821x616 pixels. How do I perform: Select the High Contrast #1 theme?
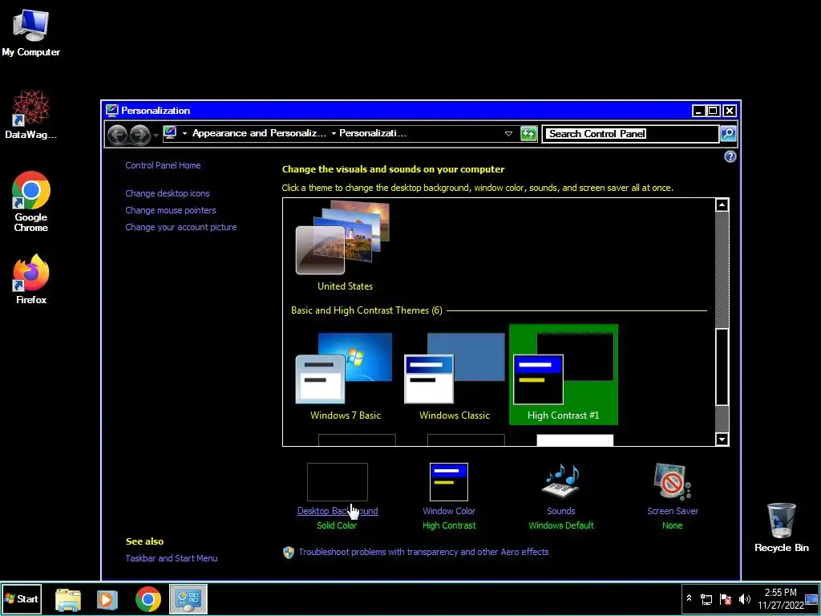coord(564,374)
